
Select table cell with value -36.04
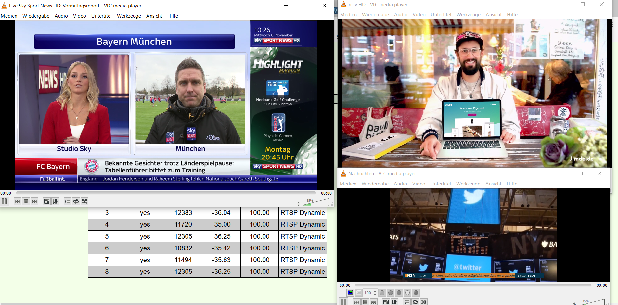coord(221,213)
